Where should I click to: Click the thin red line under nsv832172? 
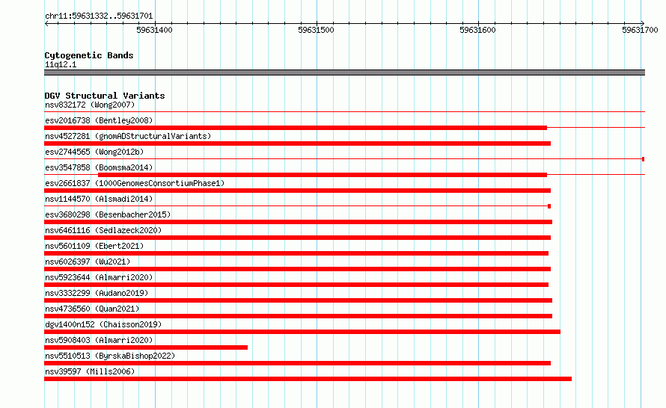(x=344, y=112)
